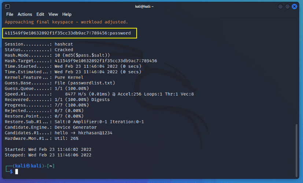Viewport: 303px width, 183px height.
Task: Click the 'Time.Started' line
Action: pyautogui.click(x=73, y=66)
